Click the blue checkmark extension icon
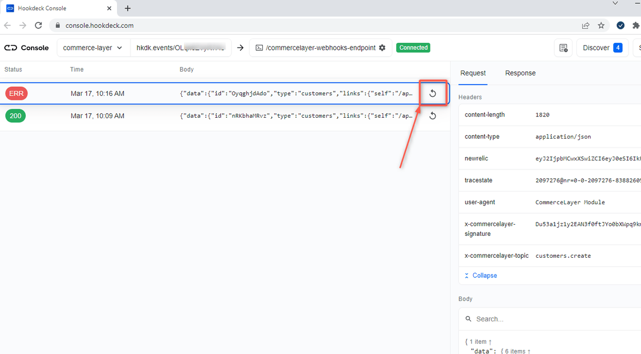This screenshot has width=641, height=354. [620, 25]
